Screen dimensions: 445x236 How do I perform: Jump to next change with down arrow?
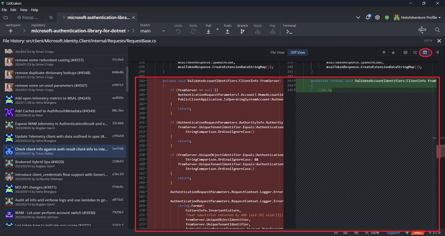pyautogui.click(x=393, y=53)
